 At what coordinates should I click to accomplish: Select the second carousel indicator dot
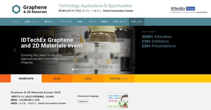(75, 70)
